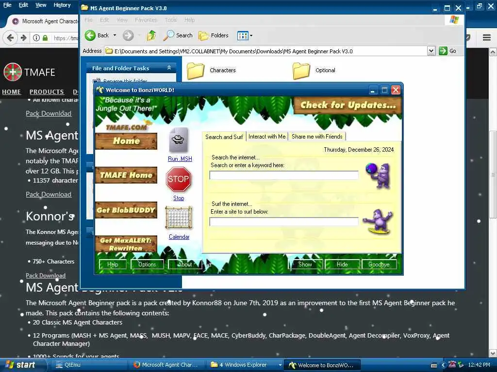Click the Up folder icon in Explorer
The width and height of the screenshot is (497, 372).
(151, 35)
